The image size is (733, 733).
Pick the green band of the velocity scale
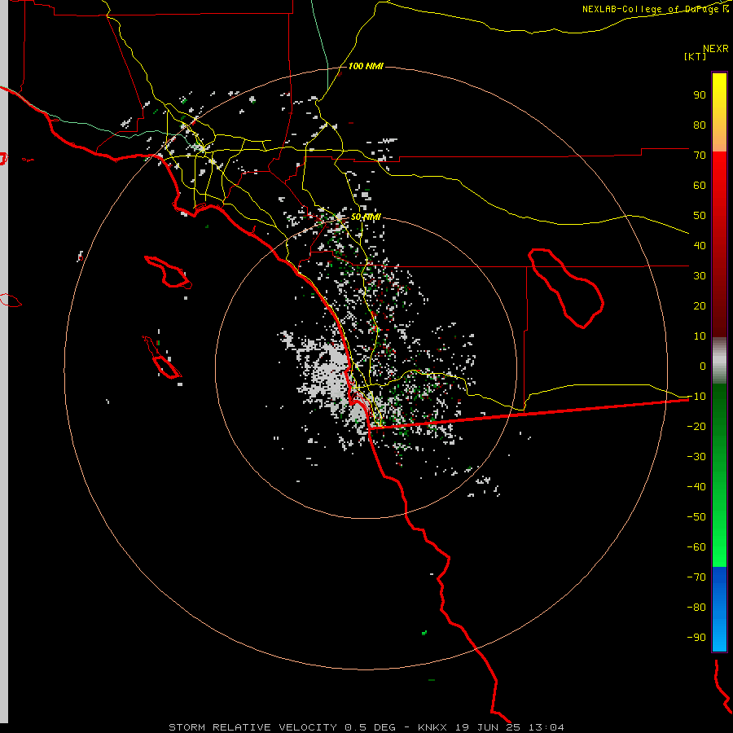[x=719, y=475]
